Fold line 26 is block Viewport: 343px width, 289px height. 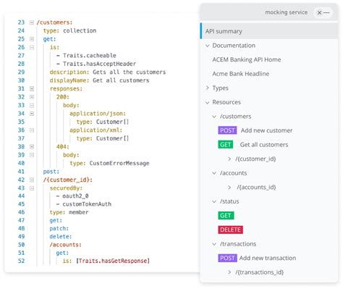pos(32,47)
